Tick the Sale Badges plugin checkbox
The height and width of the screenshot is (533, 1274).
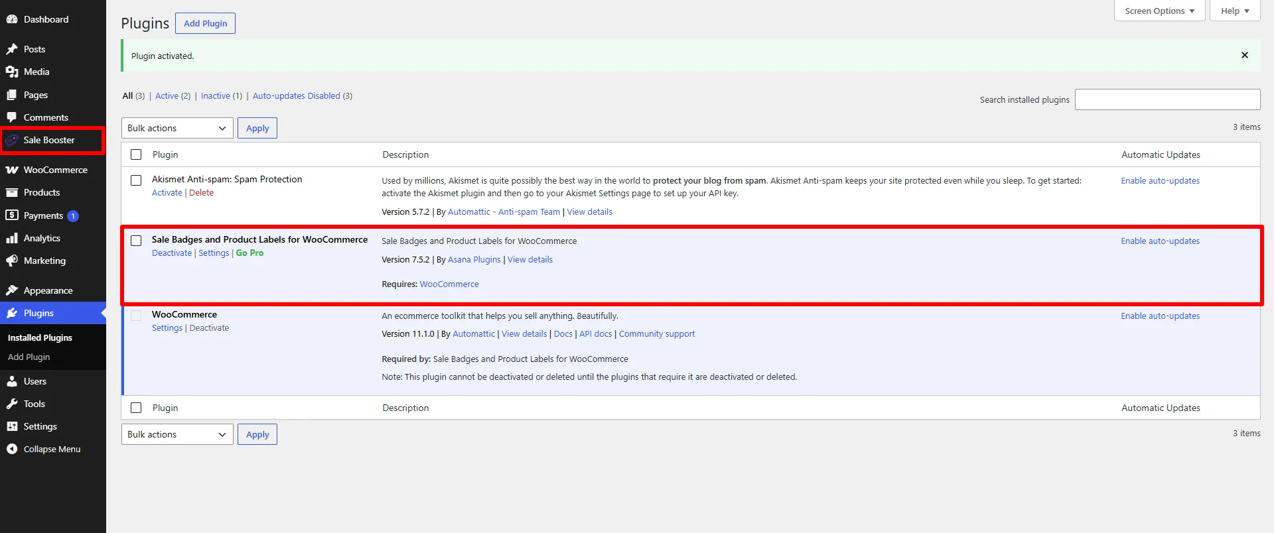click(x=136, y=241)
